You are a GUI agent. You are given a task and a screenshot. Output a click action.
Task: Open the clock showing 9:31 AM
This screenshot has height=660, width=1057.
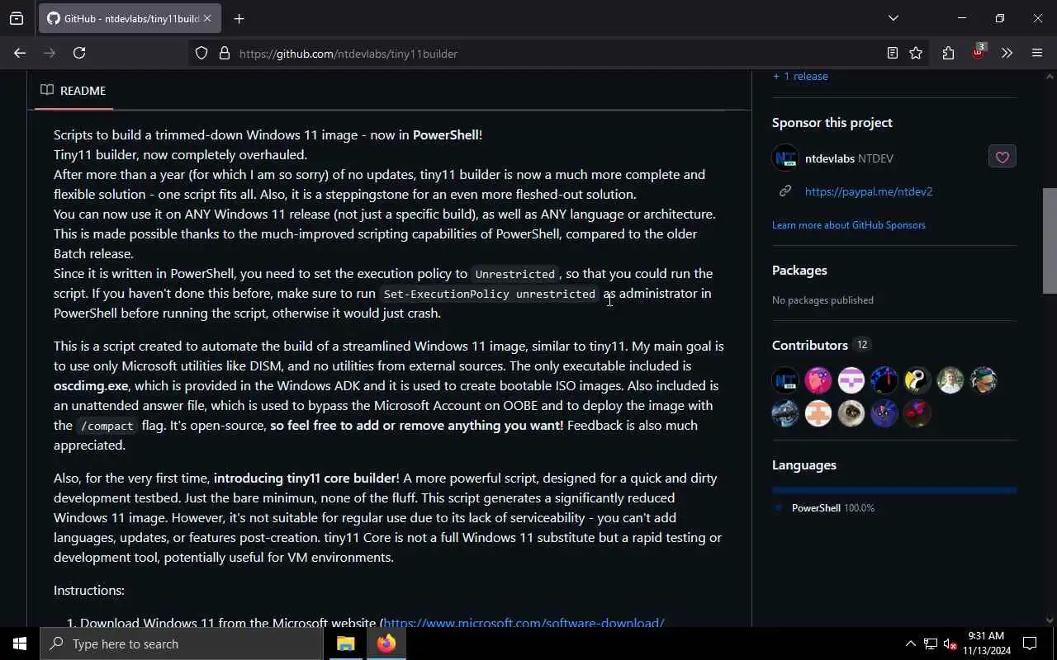[986, 643]
